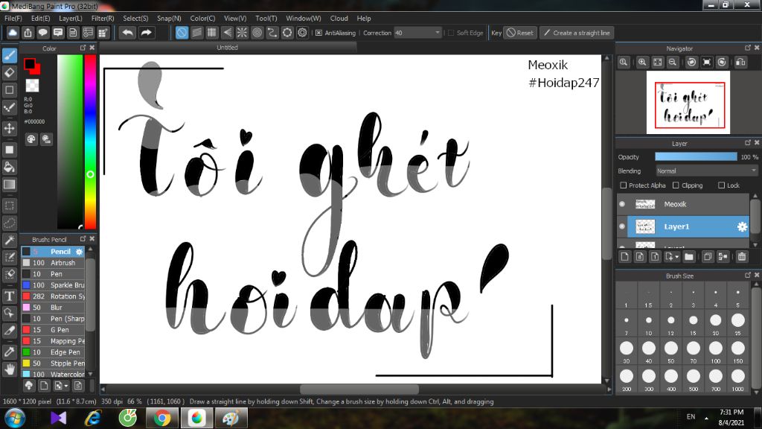This screenshot has height=429, width=762.
Task: Select transparent color swatch
Action: (32, 86)
